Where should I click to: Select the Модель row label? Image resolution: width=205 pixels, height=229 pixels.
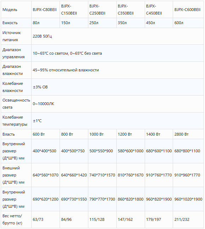pyautogui.click(x=16, y=10)
